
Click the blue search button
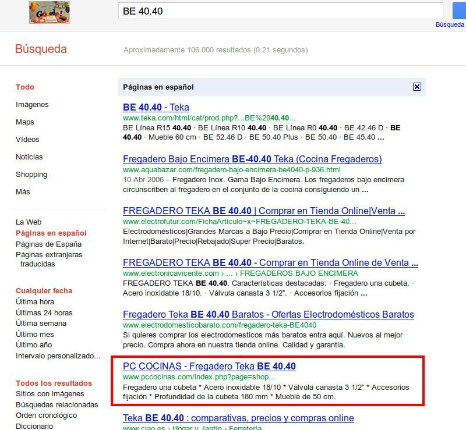pos(459,11)
